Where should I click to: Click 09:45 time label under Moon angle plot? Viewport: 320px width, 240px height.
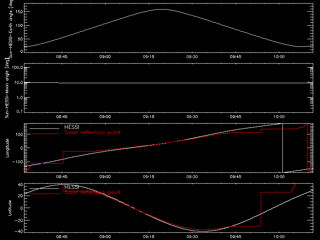tap(236, 117)
